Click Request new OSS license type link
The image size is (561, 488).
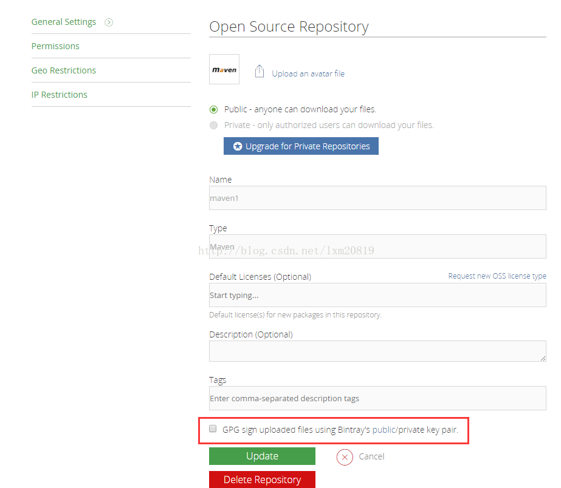coord(497,276)
